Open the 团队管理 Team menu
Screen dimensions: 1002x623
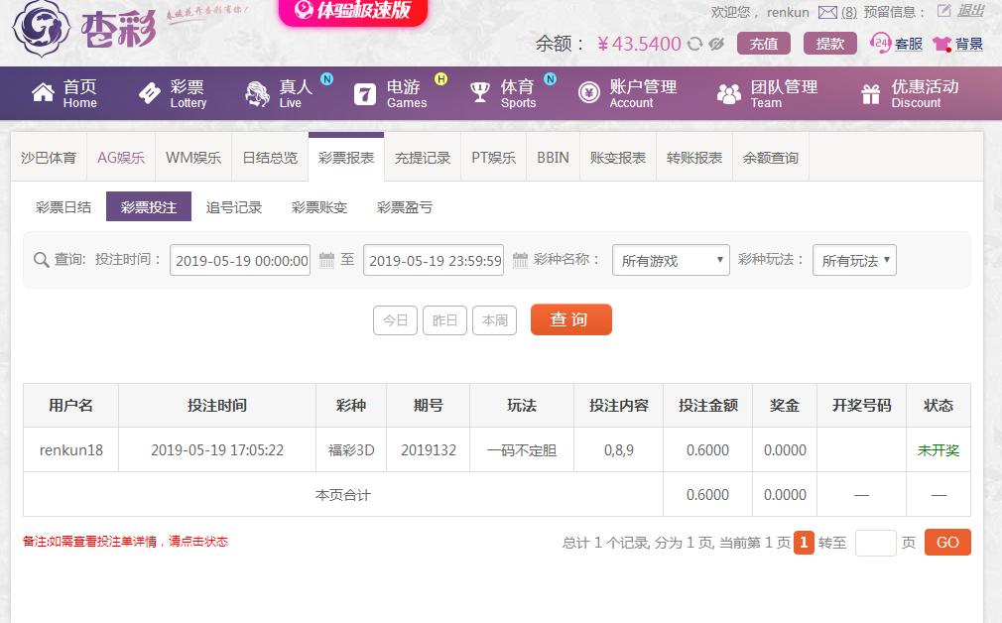pos(768,93)
